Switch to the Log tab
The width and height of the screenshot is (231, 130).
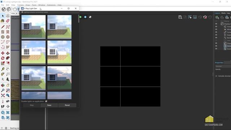coord(228,13)
